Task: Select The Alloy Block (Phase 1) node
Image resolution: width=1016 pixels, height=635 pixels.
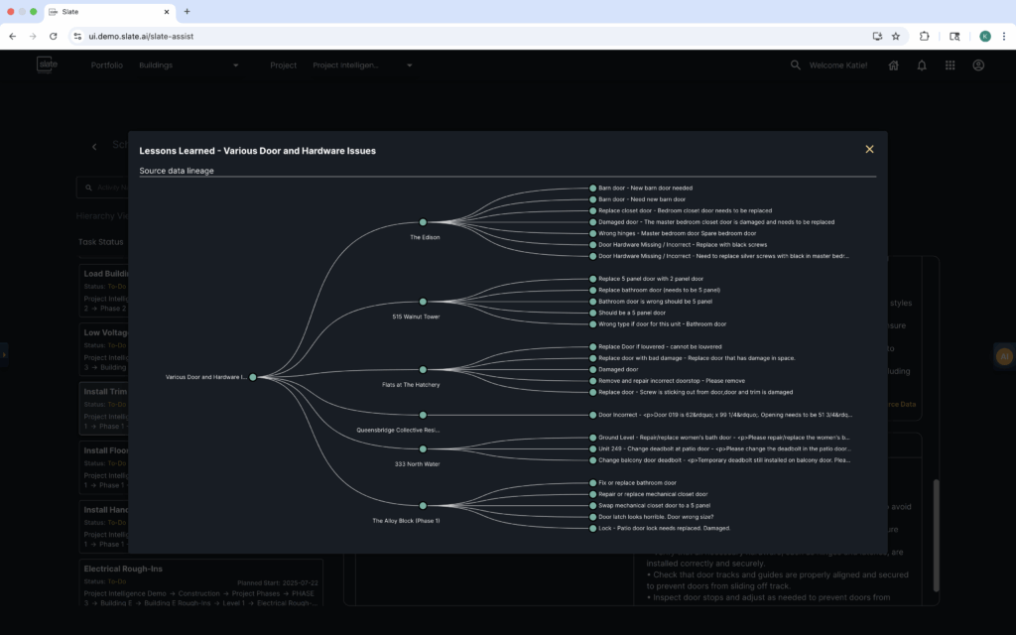Action: click(423, 505)
